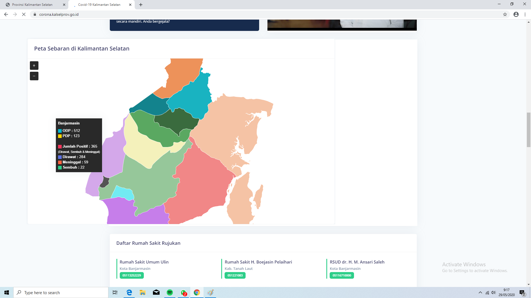Viewport: 531px width, 298px height.
Task: Show hidden system tray icons
Action: (480, 292)
